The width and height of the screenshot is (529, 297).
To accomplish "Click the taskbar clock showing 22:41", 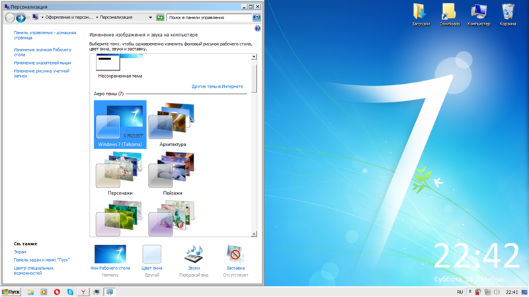I will 511,292.
